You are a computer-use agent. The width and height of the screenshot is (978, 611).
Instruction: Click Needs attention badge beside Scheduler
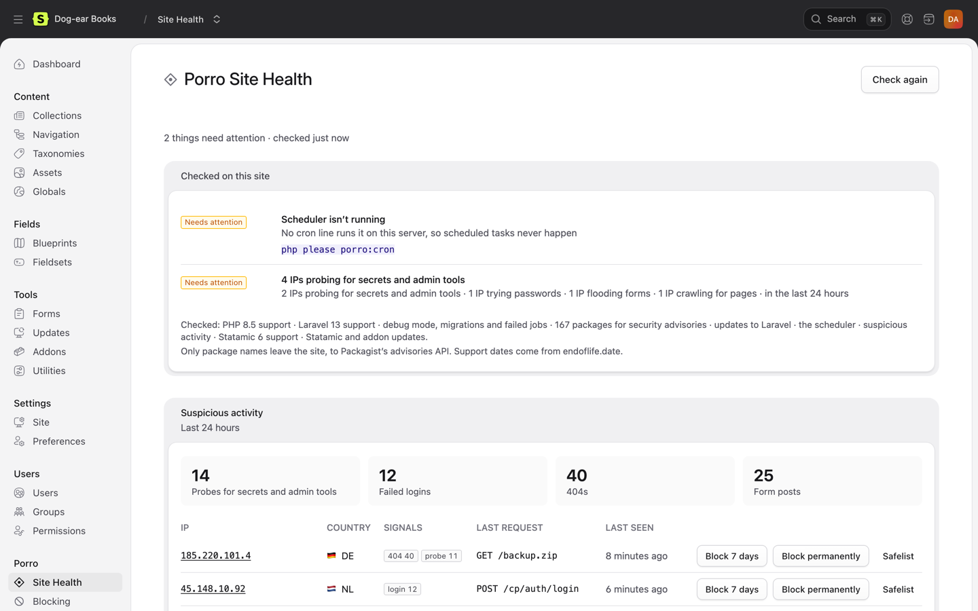213,223
